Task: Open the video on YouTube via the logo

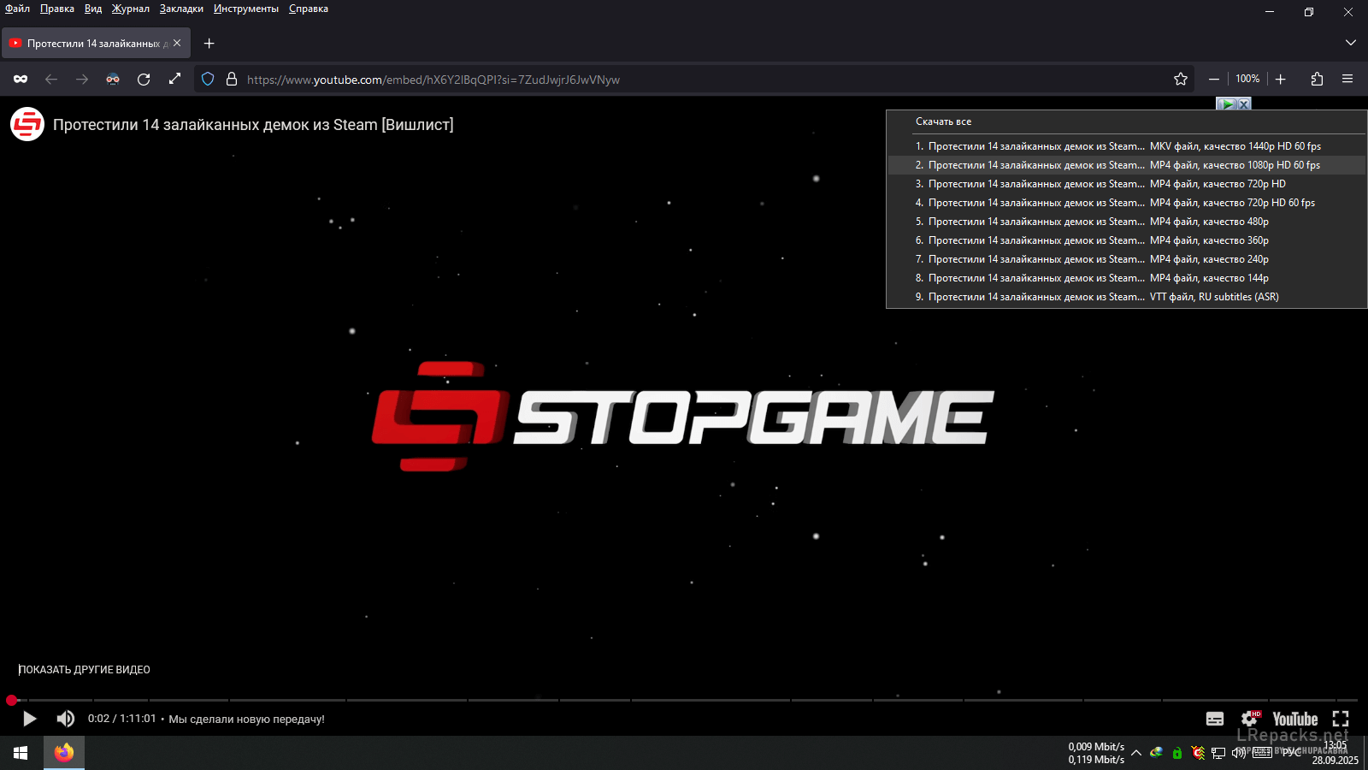Action: (1294, 719)
